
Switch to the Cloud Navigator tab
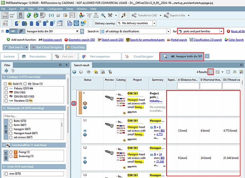tap(140, 56)
